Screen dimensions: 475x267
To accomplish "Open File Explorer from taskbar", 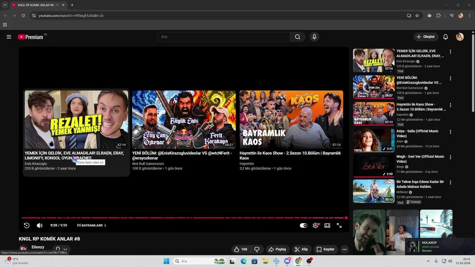I will (x=265, y=261).
